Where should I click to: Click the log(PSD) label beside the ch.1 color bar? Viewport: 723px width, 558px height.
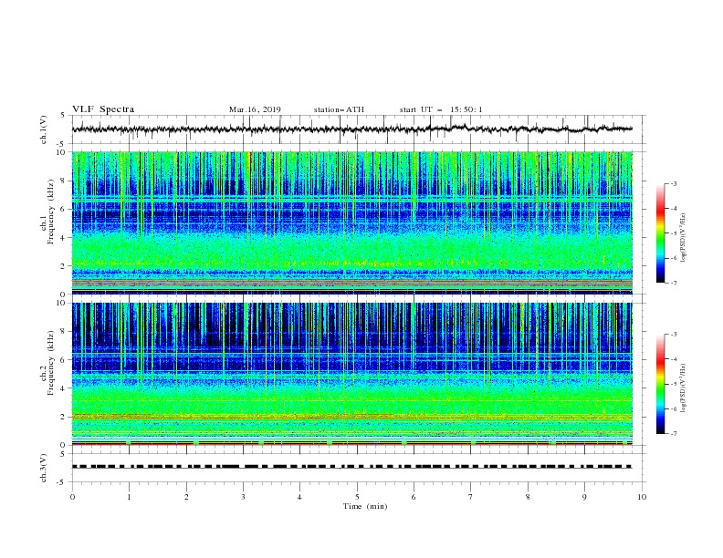click(x=683, y=238)
